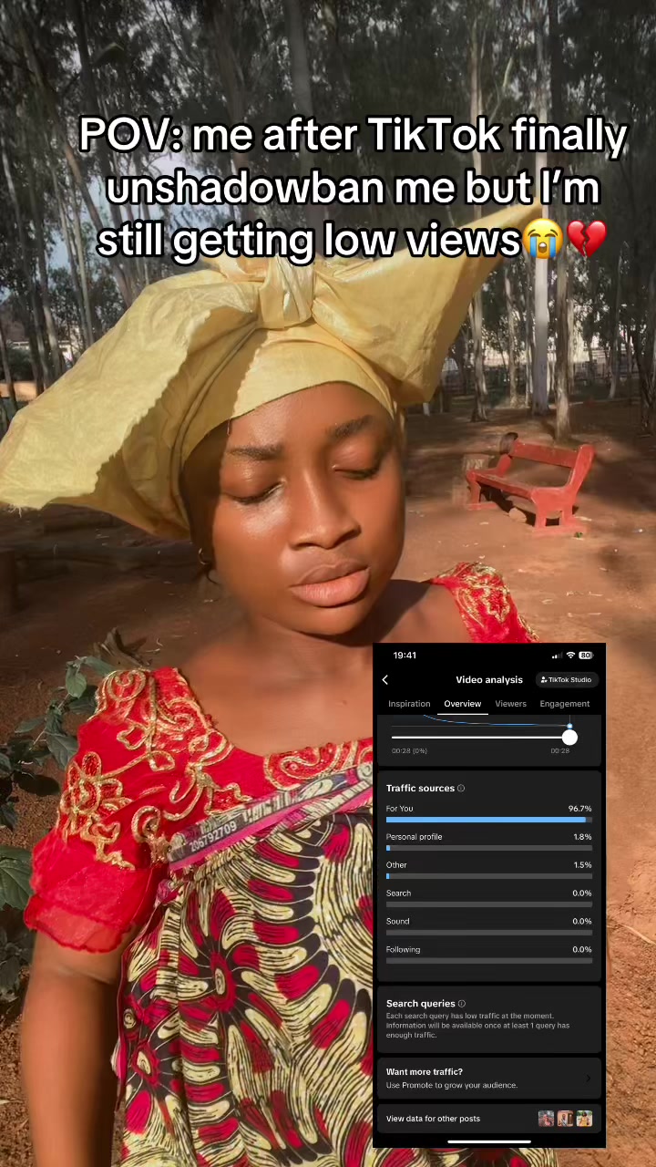The image size is (656, 1167).
Task: Click the '1.5%' Other value
Action: pyautogui.click(x=582, y=865)
